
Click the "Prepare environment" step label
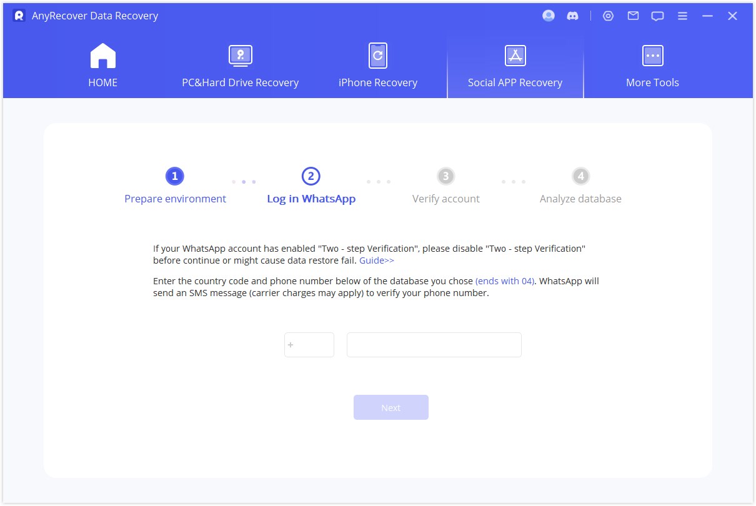[x=175, y=199]
